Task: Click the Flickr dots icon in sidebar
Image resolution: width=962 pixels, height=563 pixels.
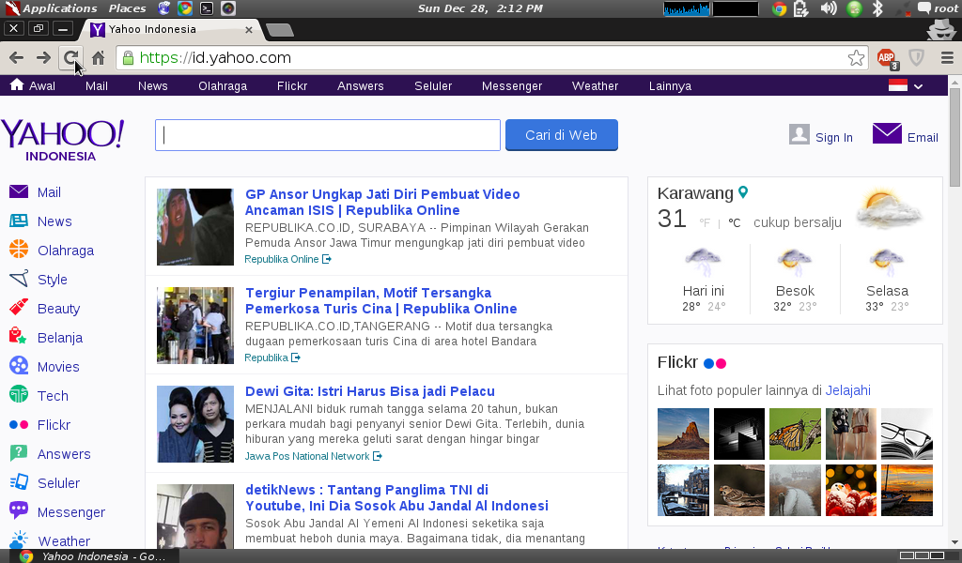Action: [19, 424]
